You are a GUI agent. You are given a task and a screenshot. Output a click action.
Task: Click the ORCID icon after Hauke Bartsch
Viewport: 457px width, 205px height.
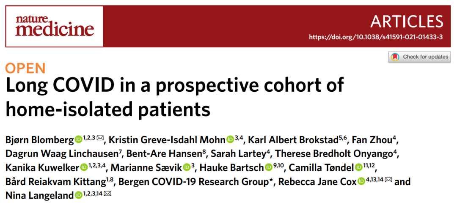click(269, 168)
